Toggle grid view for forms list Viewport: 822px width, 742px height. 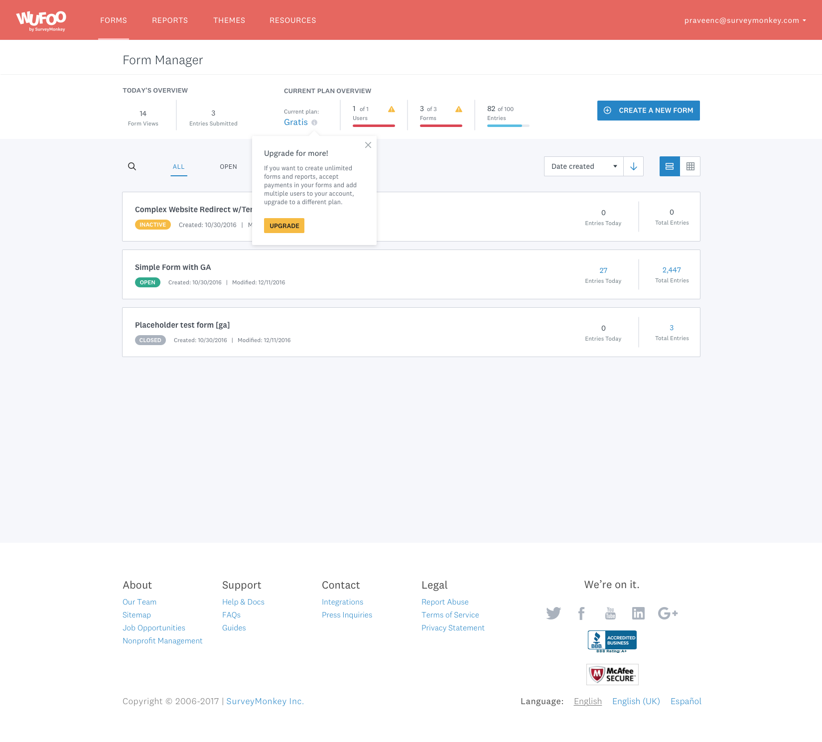pos(690,166)
